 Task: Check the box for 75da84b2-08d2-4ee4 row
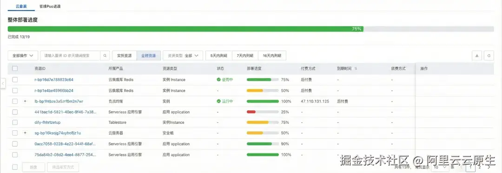[15, 154]
